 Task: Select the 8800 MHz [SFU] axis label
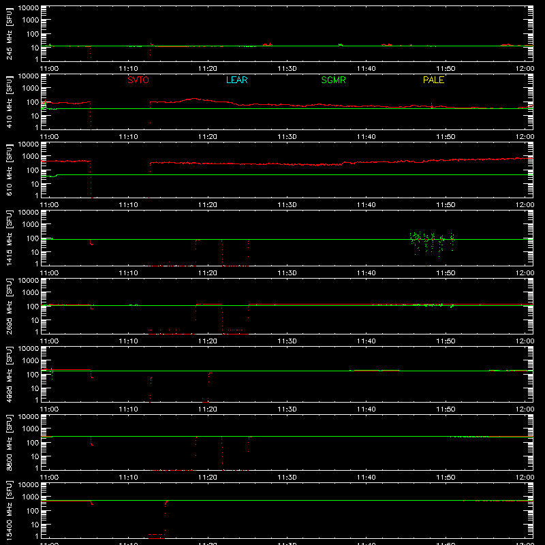pyautogui.click(x=9, y=442)
